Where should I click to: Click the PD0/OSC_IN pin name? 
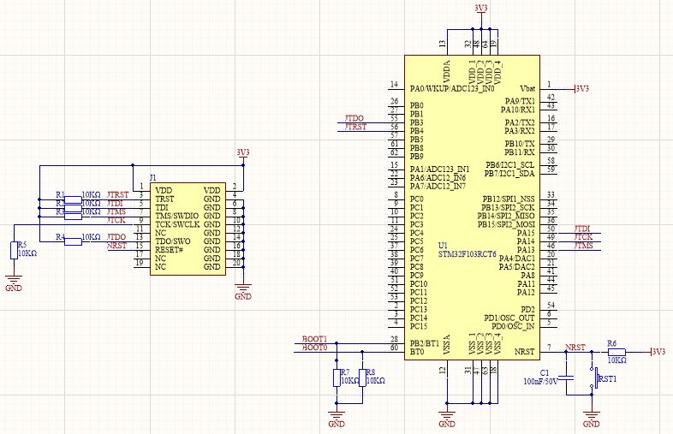(513, 327)
